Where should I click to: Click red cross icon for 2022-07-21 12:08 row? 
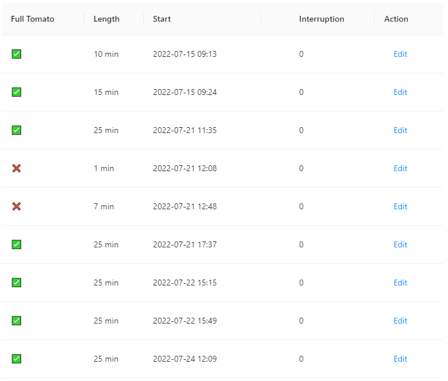point(16,168)
